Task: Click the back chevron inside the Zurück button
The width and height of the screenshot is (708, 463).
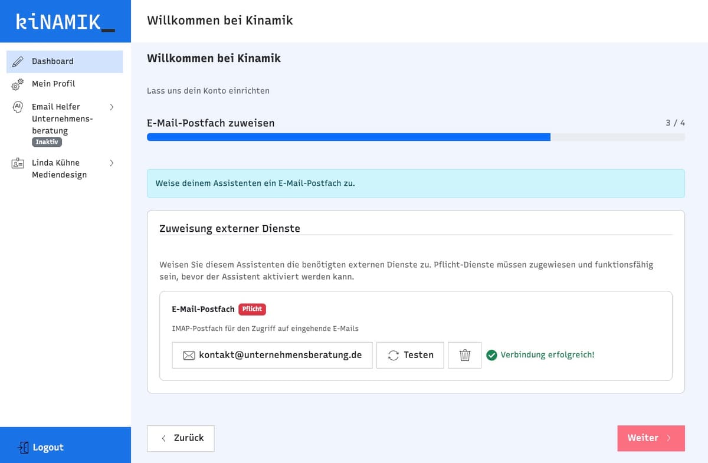Action: [164, 438]
